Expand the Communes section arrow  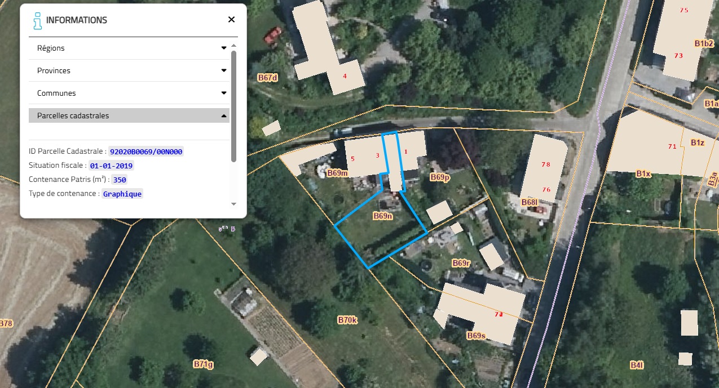point(224,93)
